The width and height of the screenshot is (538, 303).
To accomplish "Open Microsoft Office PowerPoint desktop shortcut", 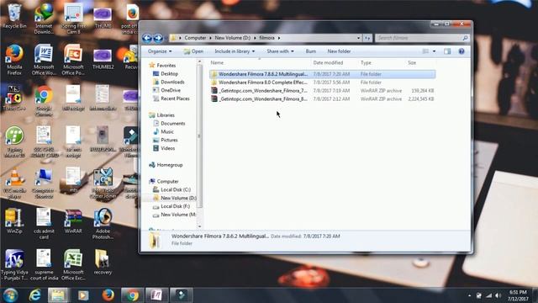I will point(73,60).
